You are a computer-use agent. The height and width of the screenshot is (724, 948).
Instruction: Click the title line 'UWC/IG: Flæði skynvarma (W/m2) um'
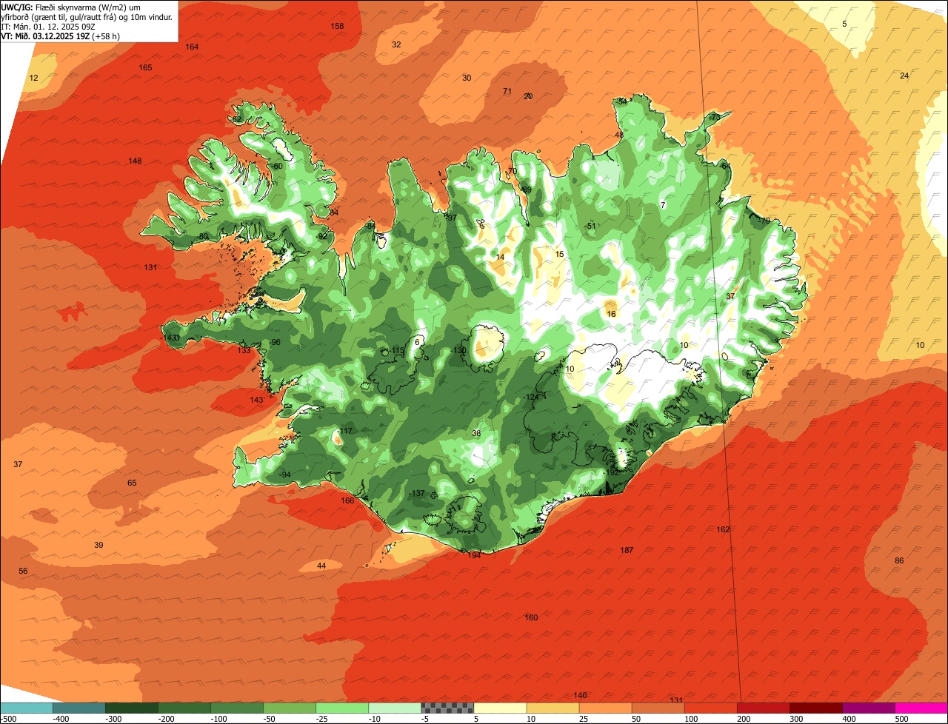coord(71,7)
